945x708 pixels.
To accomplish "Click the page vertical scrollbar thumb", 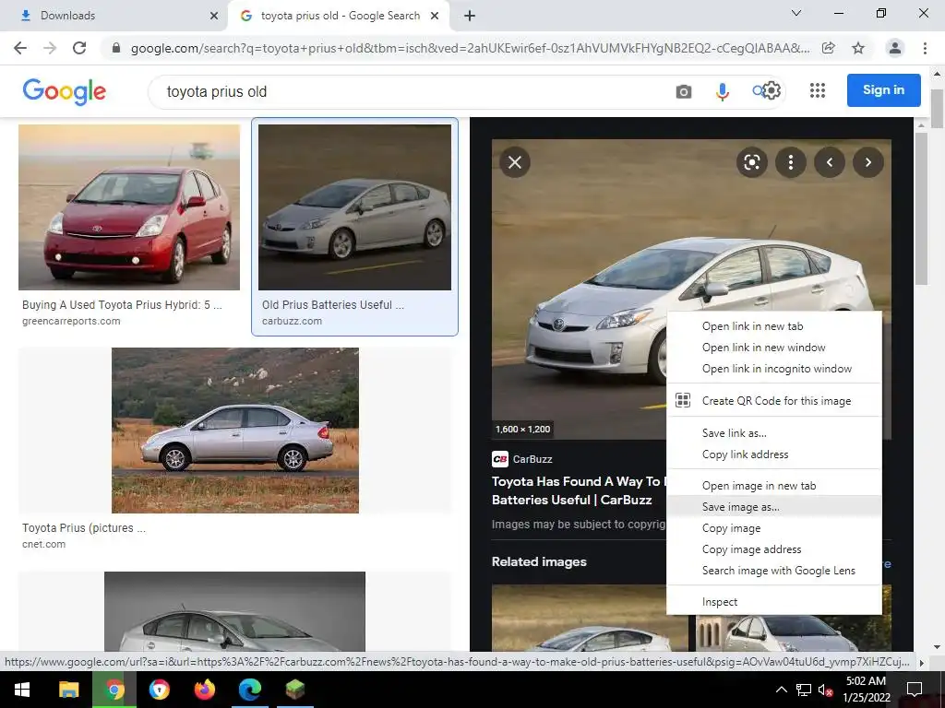I will pyautogui.click(x=937, y=109).
